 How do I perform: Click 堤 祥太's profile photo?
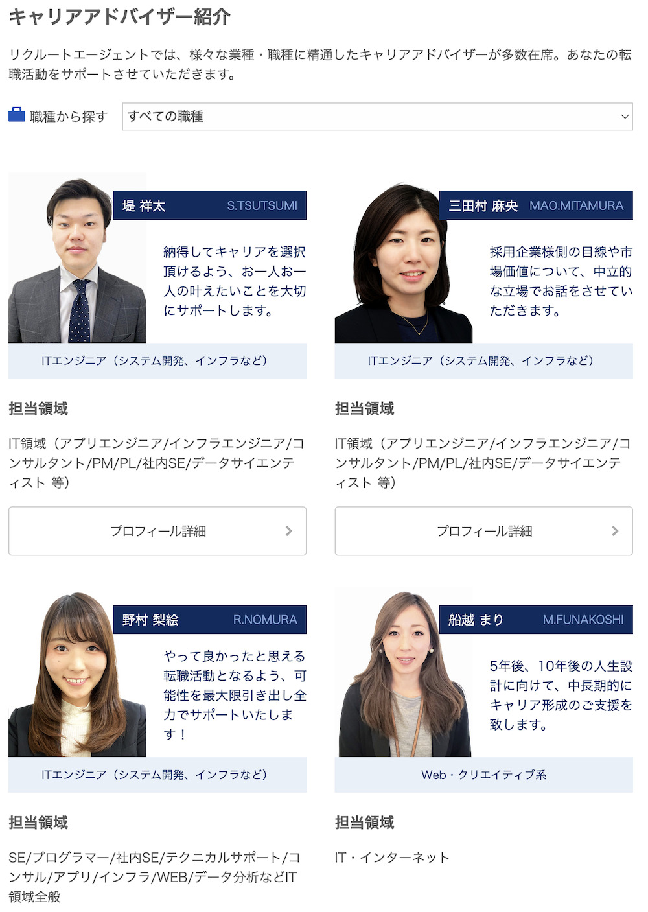coord(77,258)
